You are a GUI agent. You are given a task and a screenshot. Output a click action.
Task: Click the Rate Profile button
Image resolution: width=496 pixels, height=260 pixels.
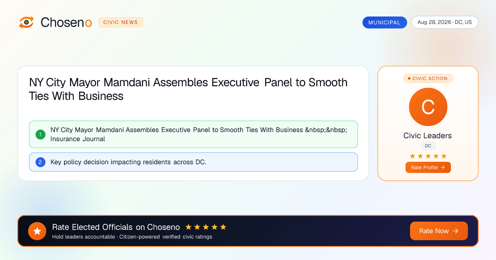[428, 168]
